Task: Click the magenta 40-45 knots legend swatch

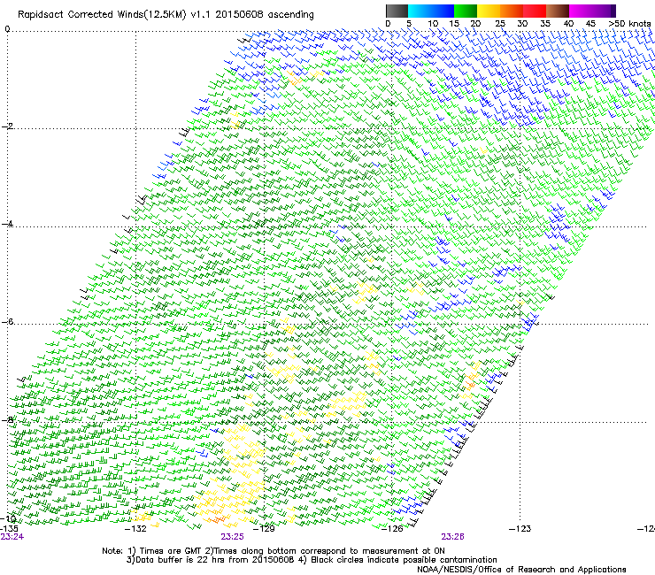Action: [x=581, y=11]
